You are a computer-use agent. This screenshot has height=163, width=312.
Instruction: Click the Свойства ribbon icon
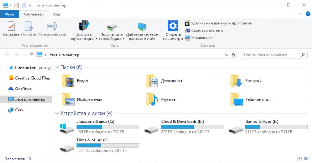[x=11, y=28]
